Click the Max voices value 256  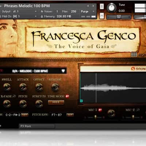pyautogui.click(x=73, y=11)
